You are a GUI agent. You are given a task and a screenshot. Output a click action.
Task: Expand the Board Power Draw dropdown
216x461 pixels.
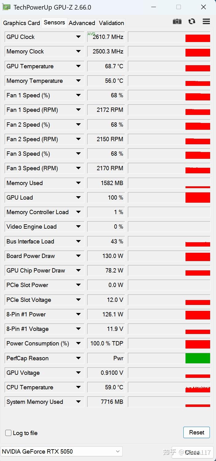click(x=78, y=256)
